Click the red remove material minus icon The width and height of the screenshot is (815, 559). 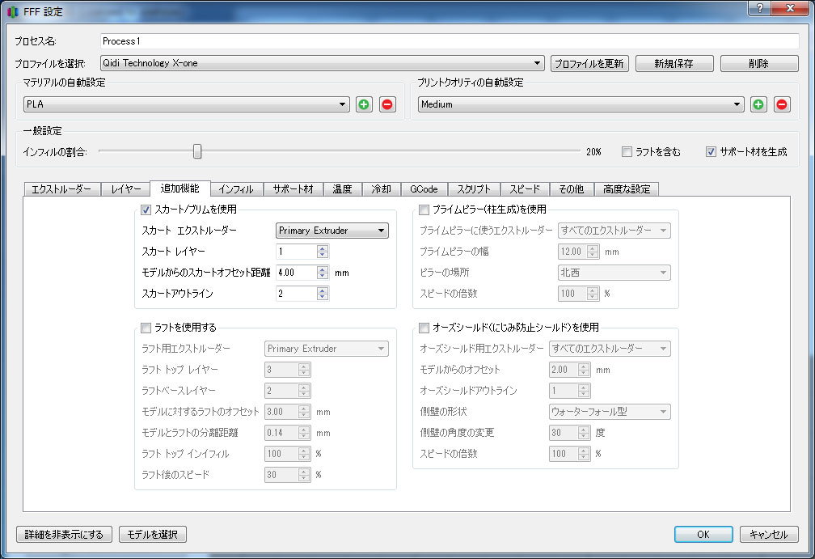[388, 104]
